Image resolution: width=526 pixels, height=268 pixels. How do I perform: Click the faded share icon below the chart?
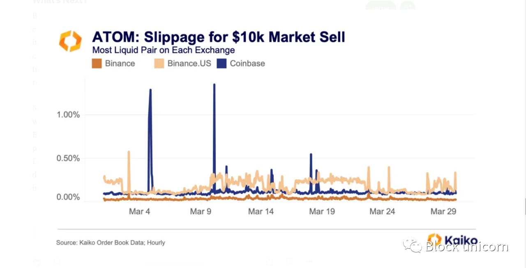[x=270, y=262]
